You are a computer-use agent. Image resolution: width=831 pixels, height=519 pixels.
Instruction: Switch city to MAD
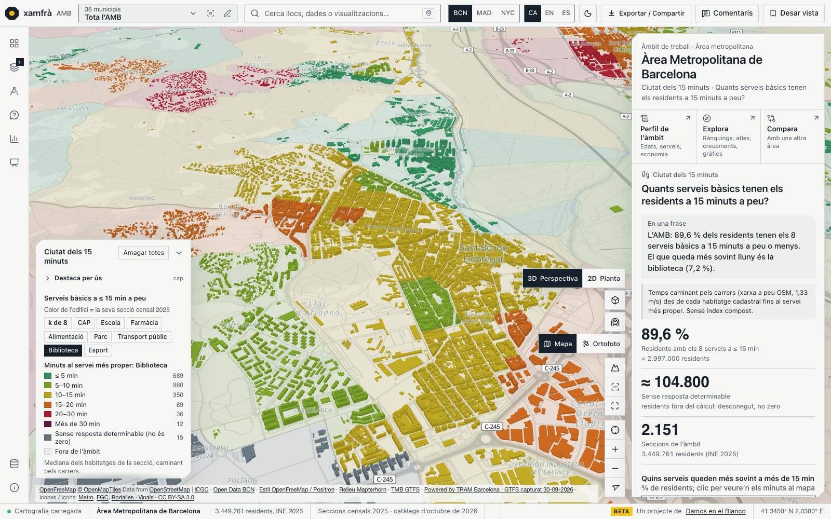(484, 13)
